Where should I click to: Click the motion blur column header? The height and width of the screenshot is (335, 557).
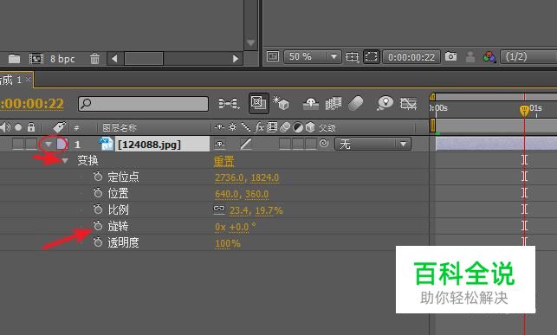[x=285, y=126]
